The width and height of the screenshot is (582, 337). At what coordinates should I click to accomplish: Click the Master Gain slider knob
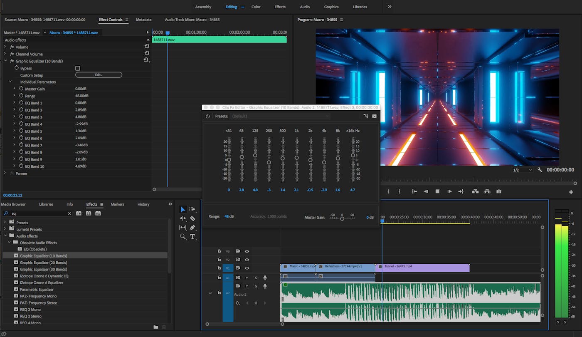click(342, 218)
